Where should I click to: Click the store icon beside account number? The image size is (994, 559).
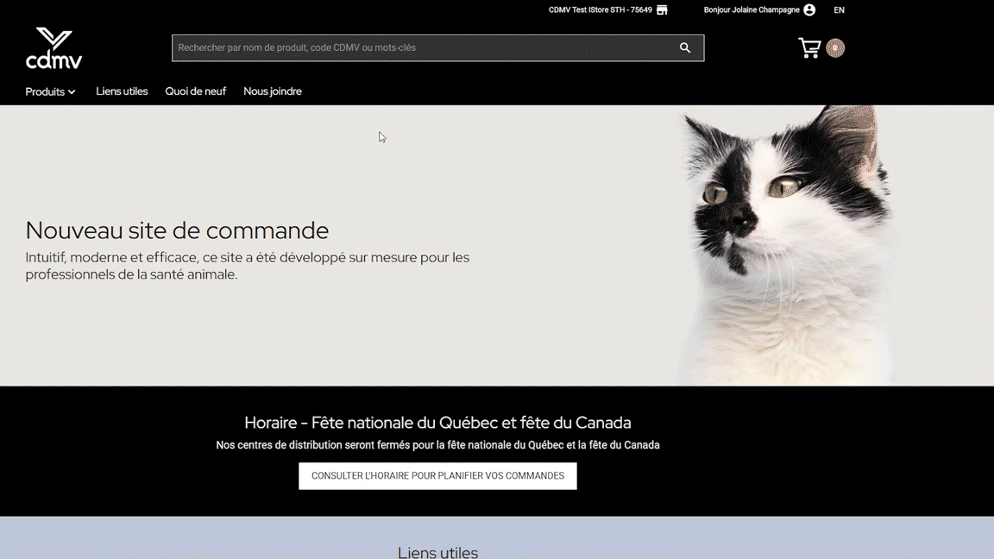(662, 10)
